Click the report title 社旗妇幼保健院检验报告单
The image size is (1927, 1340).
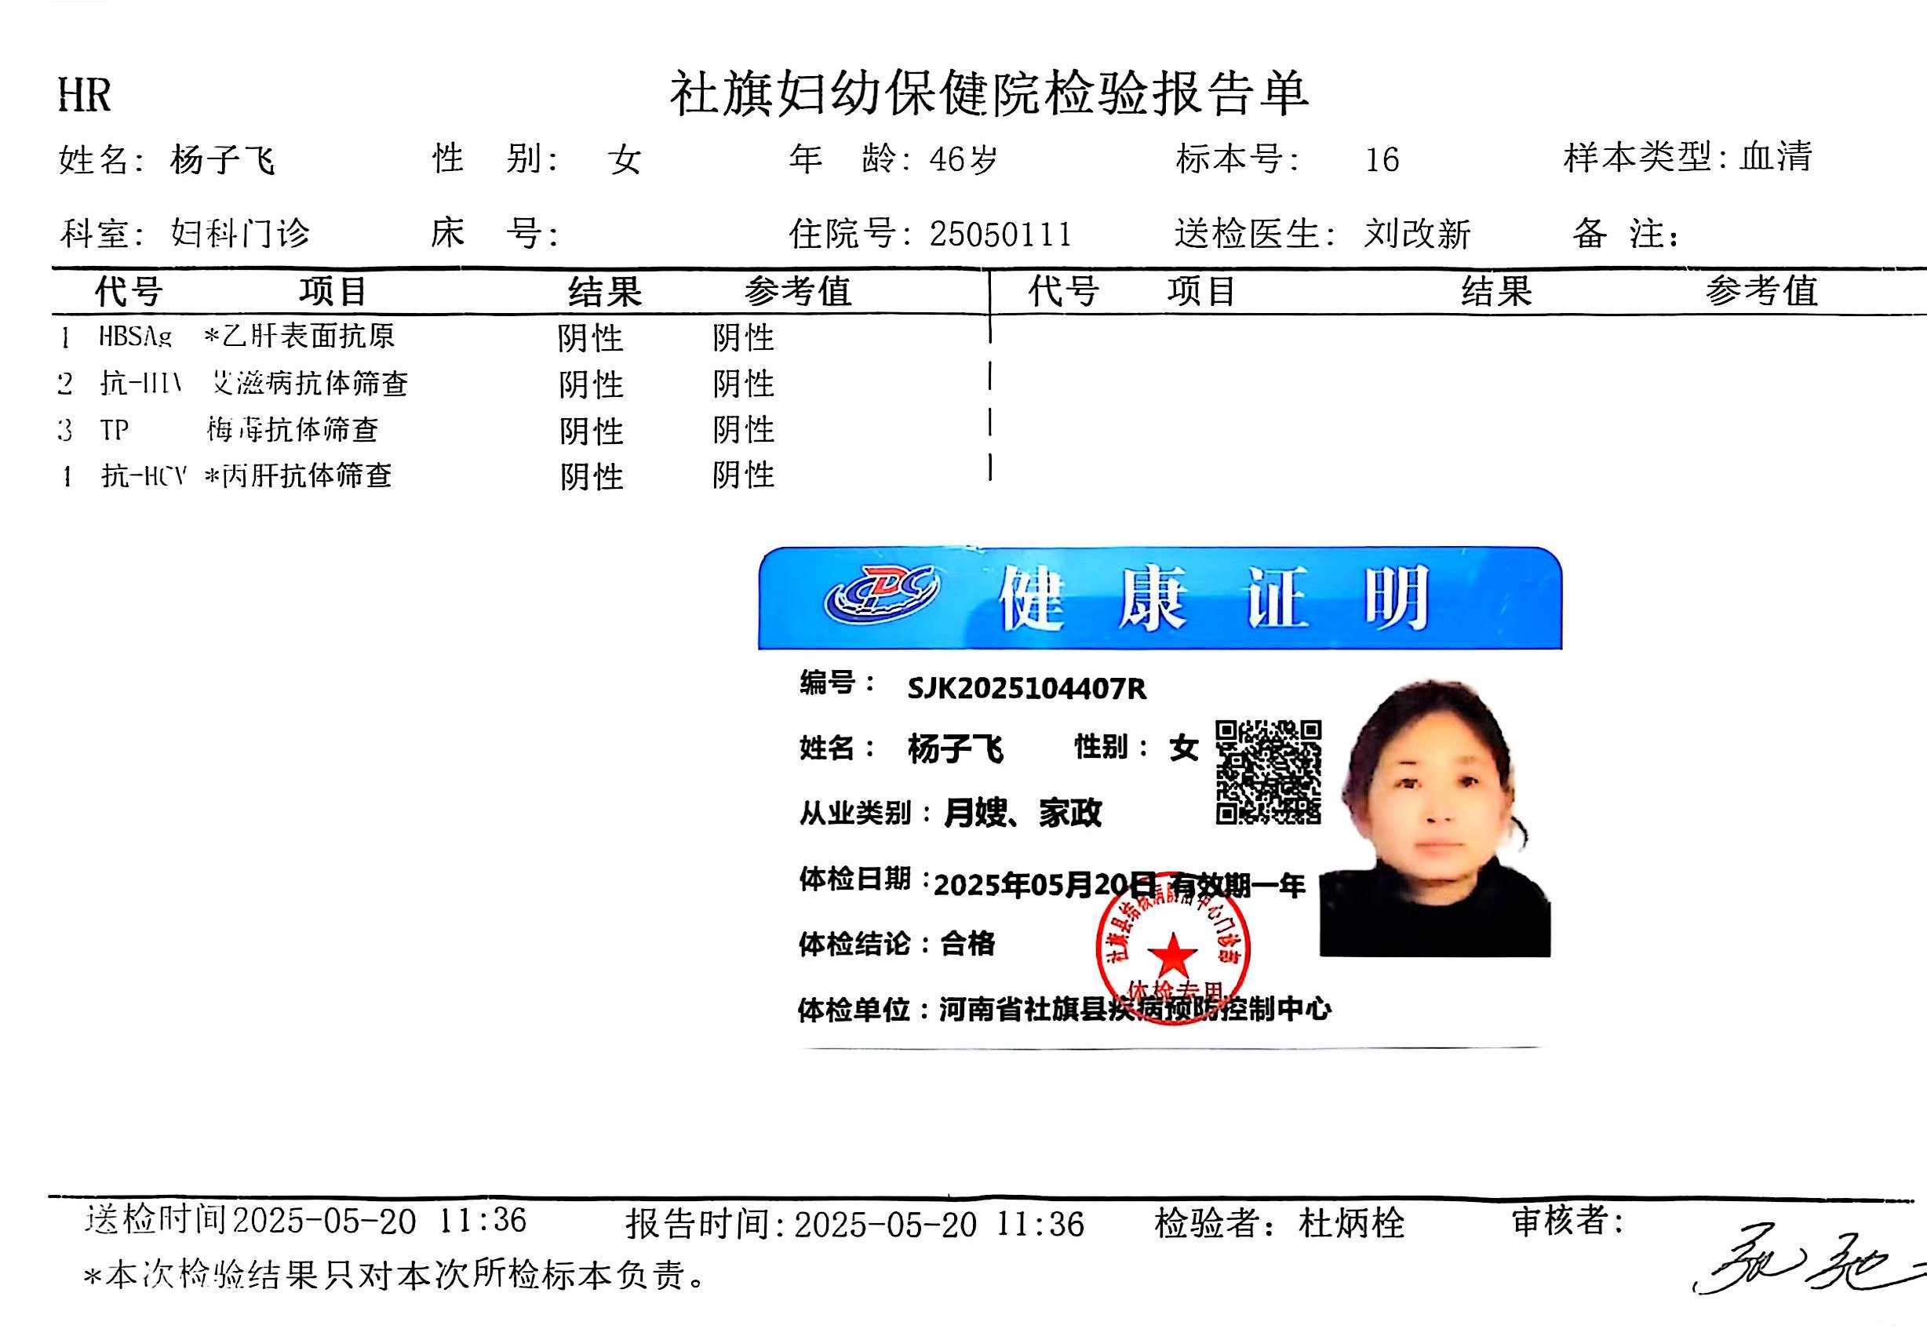(x=988, y=94)
